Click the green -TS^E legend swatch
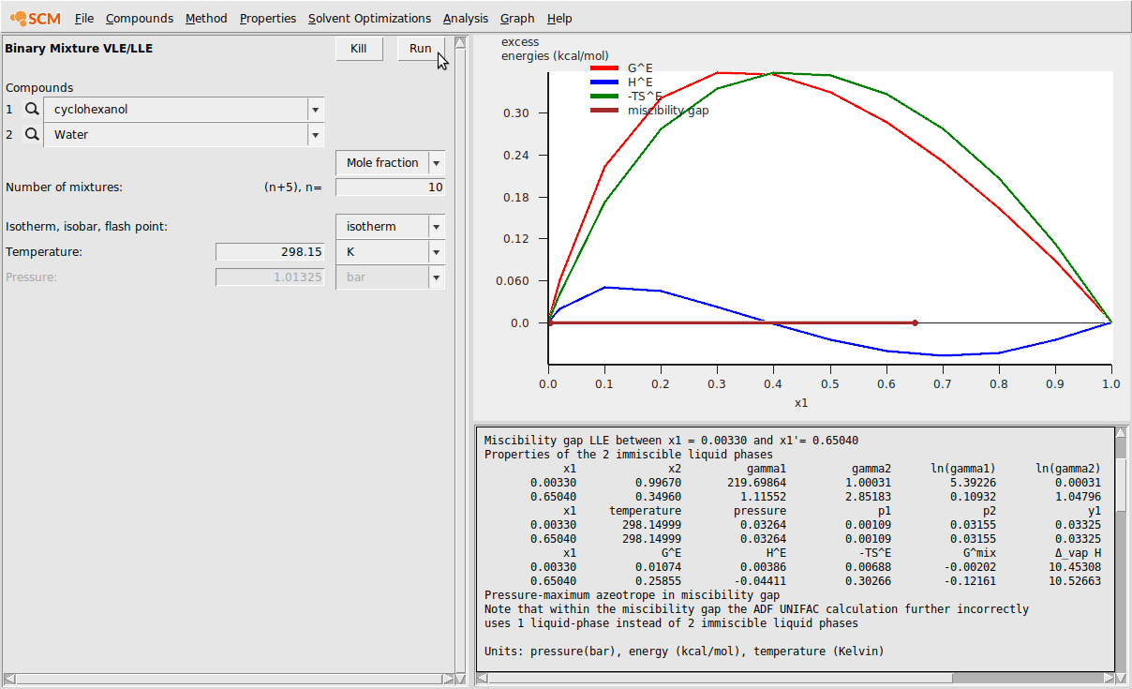The height and width of the screenshot is (689, 1132). point(603,96)
